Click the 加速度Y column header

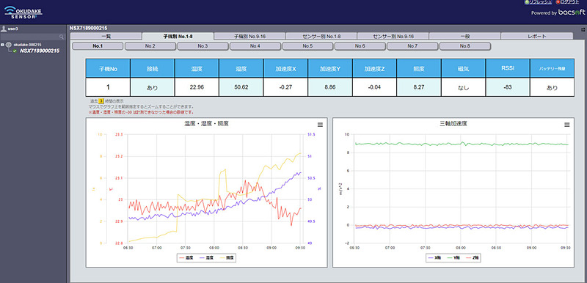pyautogui.click(x=330, y=68)
